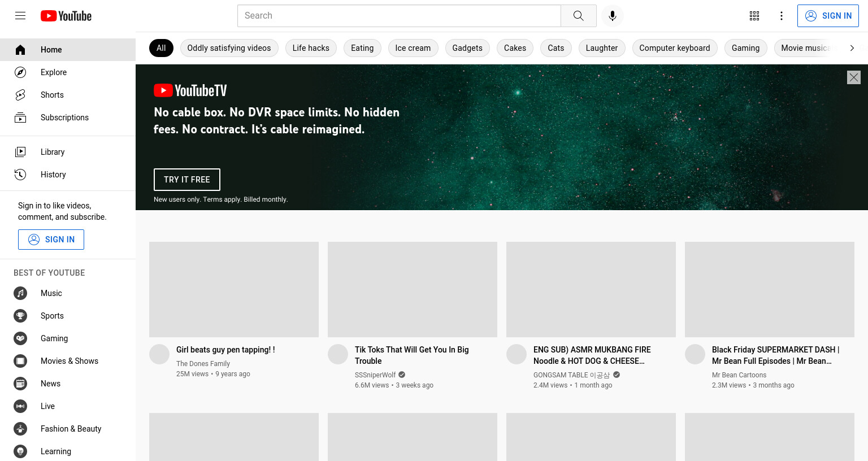Open 'Tik Toks That Will Get You In Big Trouble' title
Image resolution: width=868 pixels, height=461 pixels.
click(412, 355)
